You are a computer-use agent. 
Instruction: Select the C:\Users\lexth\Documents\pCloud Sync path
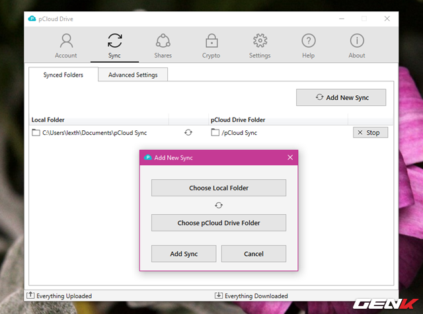tap(95, 133)
